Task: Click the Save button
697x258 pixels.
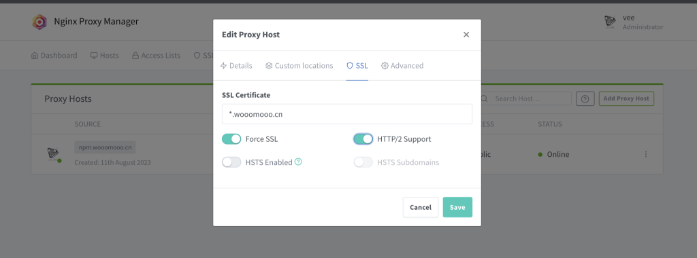Action: (457, 207)
